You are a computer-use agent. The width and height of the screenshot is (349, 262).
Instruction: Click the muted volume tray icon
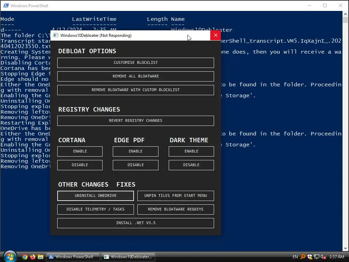point(323,257)
